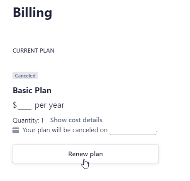Open the Show cost details link
This screenshot has height=181, width=190.
click(76, 120)
